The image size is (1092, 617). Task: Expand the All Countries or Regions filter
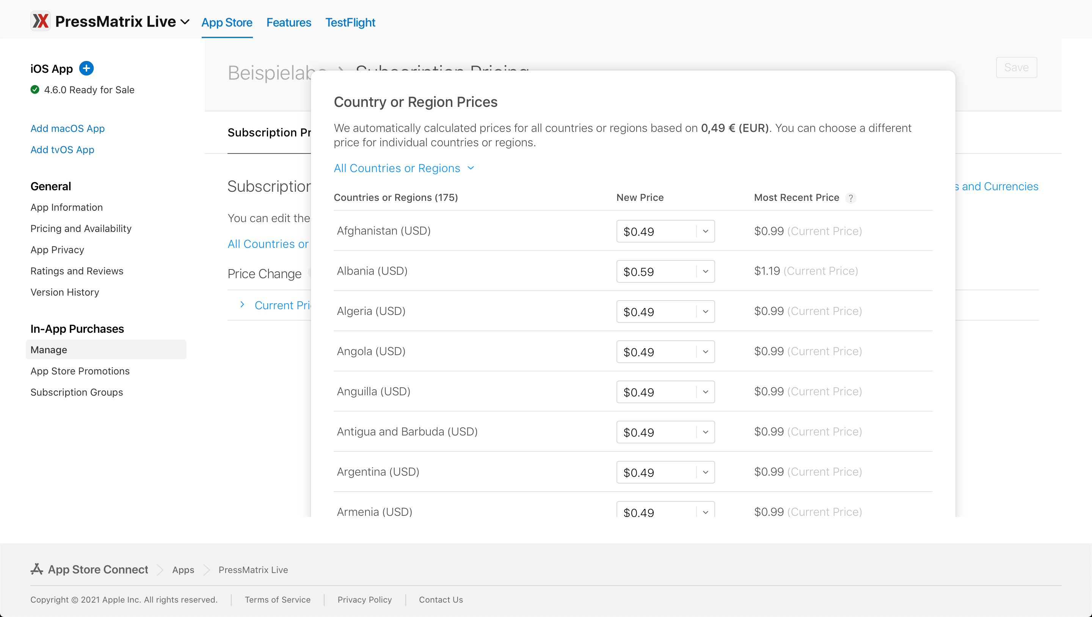pos(404,168)
